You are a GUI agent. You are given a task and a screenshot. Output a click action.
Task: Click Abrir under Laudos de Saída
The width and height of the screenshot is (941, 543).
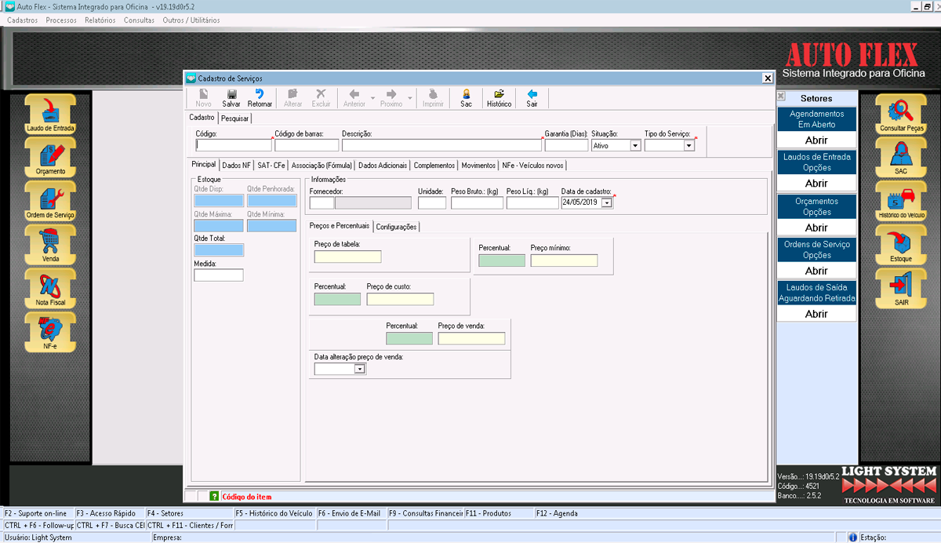pyautogui.click(x=816, y=314)
